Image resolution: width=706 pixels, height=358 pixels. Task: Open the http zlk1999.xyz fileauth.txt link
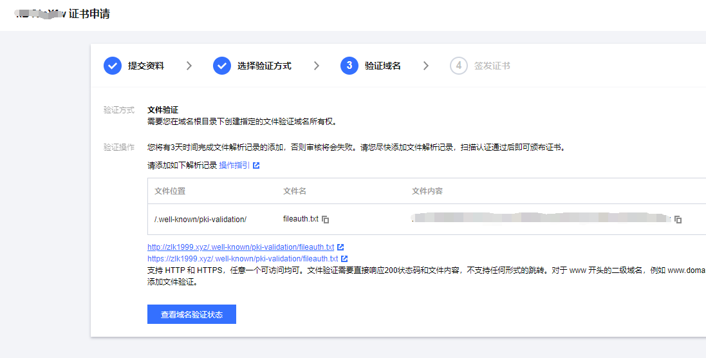coord(241,247)
